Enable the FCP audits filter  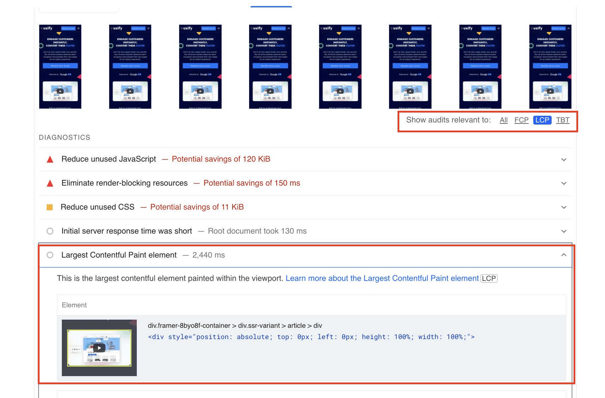pos(521,120)
